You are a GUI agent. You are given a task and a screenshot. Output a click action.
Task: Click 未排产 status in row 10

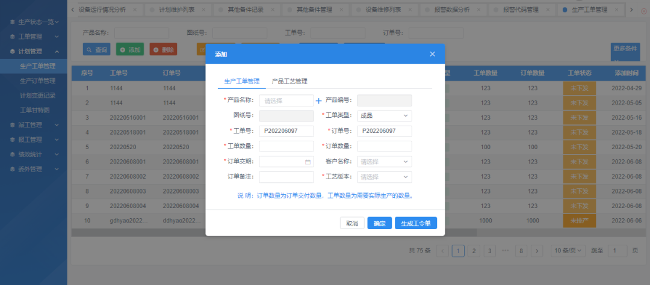pos(580,221)
